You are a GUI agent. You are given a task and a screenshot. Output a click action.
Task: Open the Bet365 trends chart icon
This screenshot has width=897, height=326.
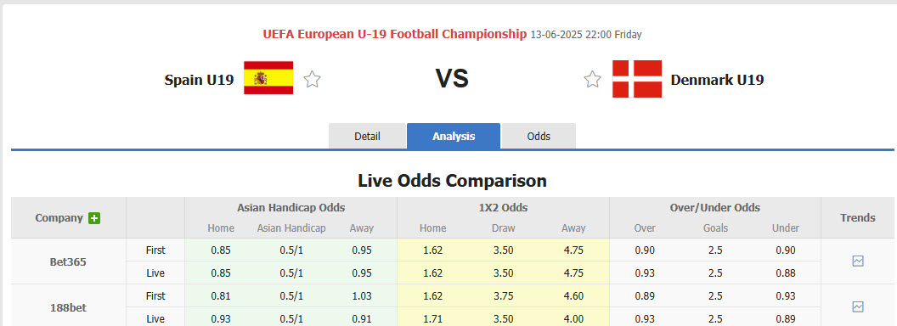[858, 261]
